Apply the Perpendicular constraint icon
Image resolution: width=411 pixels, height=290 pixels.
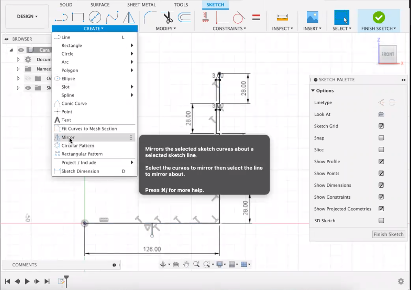point(222,17)
